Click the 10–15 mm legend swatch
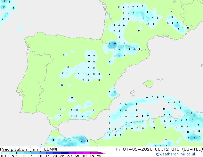Screen dimensions: 203x157 [42, 153]
